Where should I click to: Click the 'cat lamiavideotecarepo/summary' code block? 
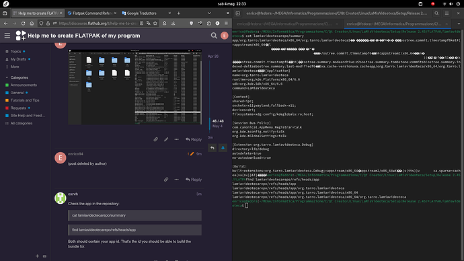[x=135, y=215]
